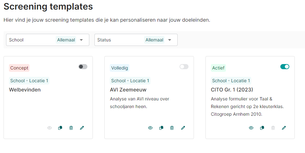The image size is (305, 153).
Task: Open editor for CITO Gr. 1 (2023)
Action: pos(284,128)
